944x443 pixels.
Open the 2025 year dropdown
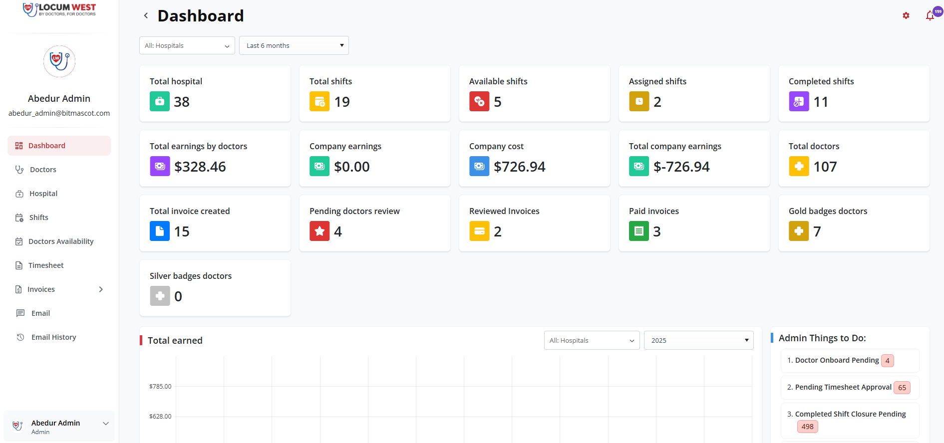coord(698,340)
